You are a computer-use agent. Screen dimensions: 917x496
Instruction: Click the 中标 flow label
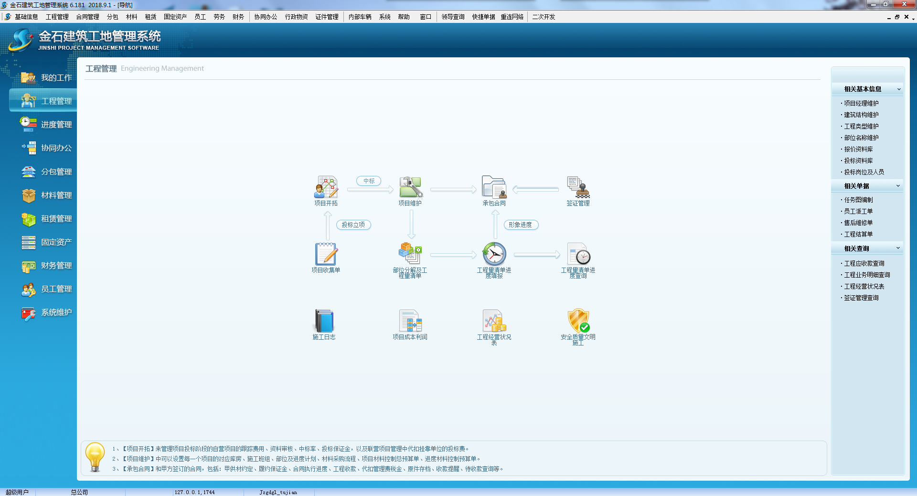pos(369,181)
